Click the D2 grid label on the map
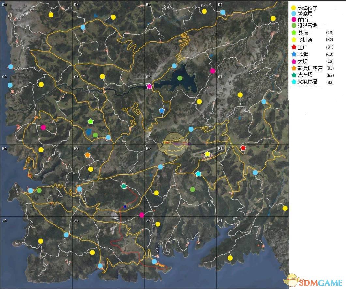The width and height of the screenshot is (346, 289). [148, 5]
